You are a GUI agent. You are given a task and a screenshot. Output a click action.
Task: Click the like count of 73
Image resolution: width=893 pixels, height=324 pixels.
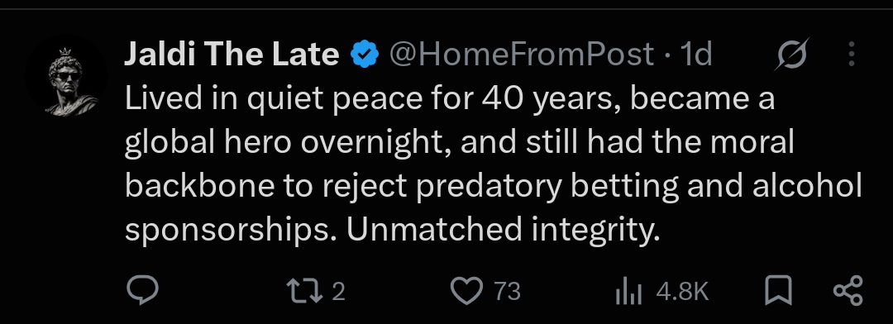point(507,292)
